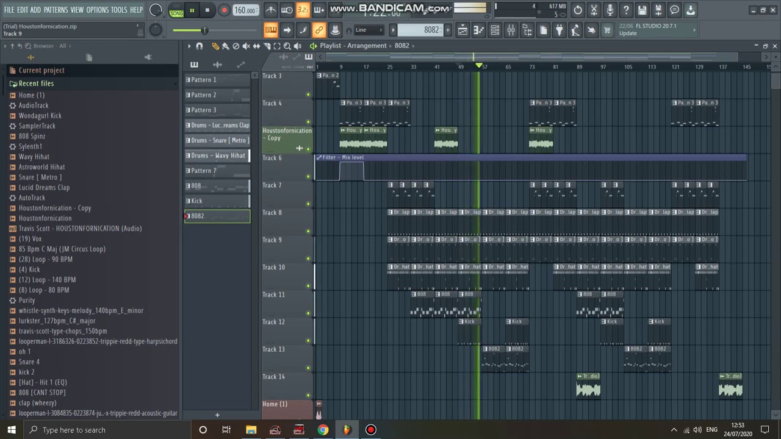Select 'Drums - Wavy Hihat' in picker

[x=217, y=155]
